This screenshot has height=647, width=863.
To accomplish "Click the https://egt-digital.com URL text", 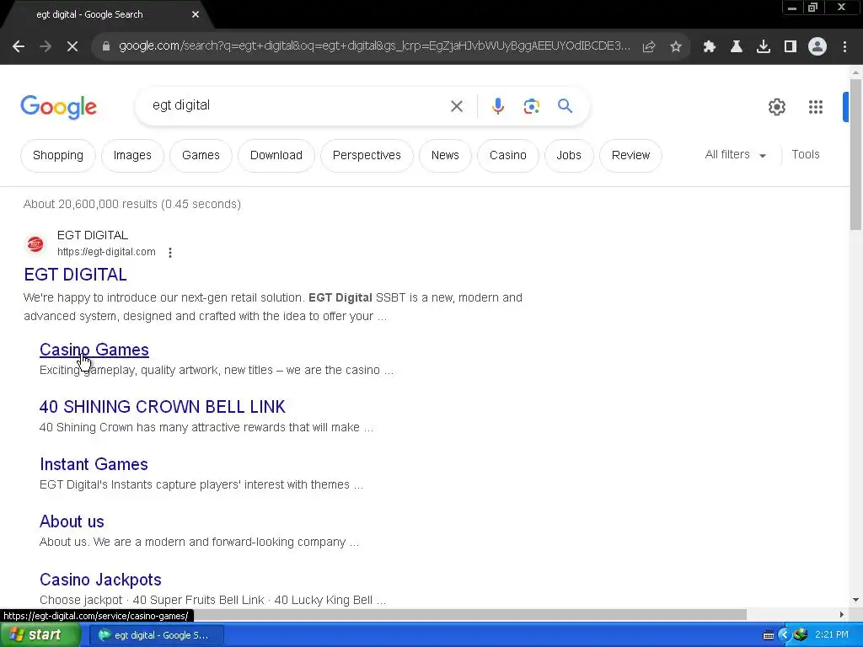I will (x=106, y=252).
